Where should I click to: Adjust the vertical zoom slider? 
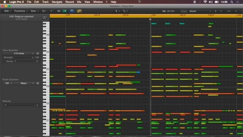point(221,11)
